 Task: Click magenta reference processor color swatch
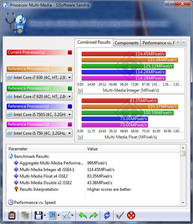pos(70,124)
